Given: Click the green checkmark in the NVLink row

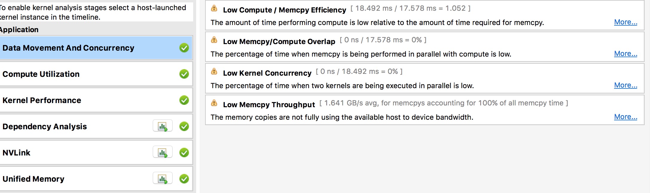Looking at the screenshot, I should [184, 152].
